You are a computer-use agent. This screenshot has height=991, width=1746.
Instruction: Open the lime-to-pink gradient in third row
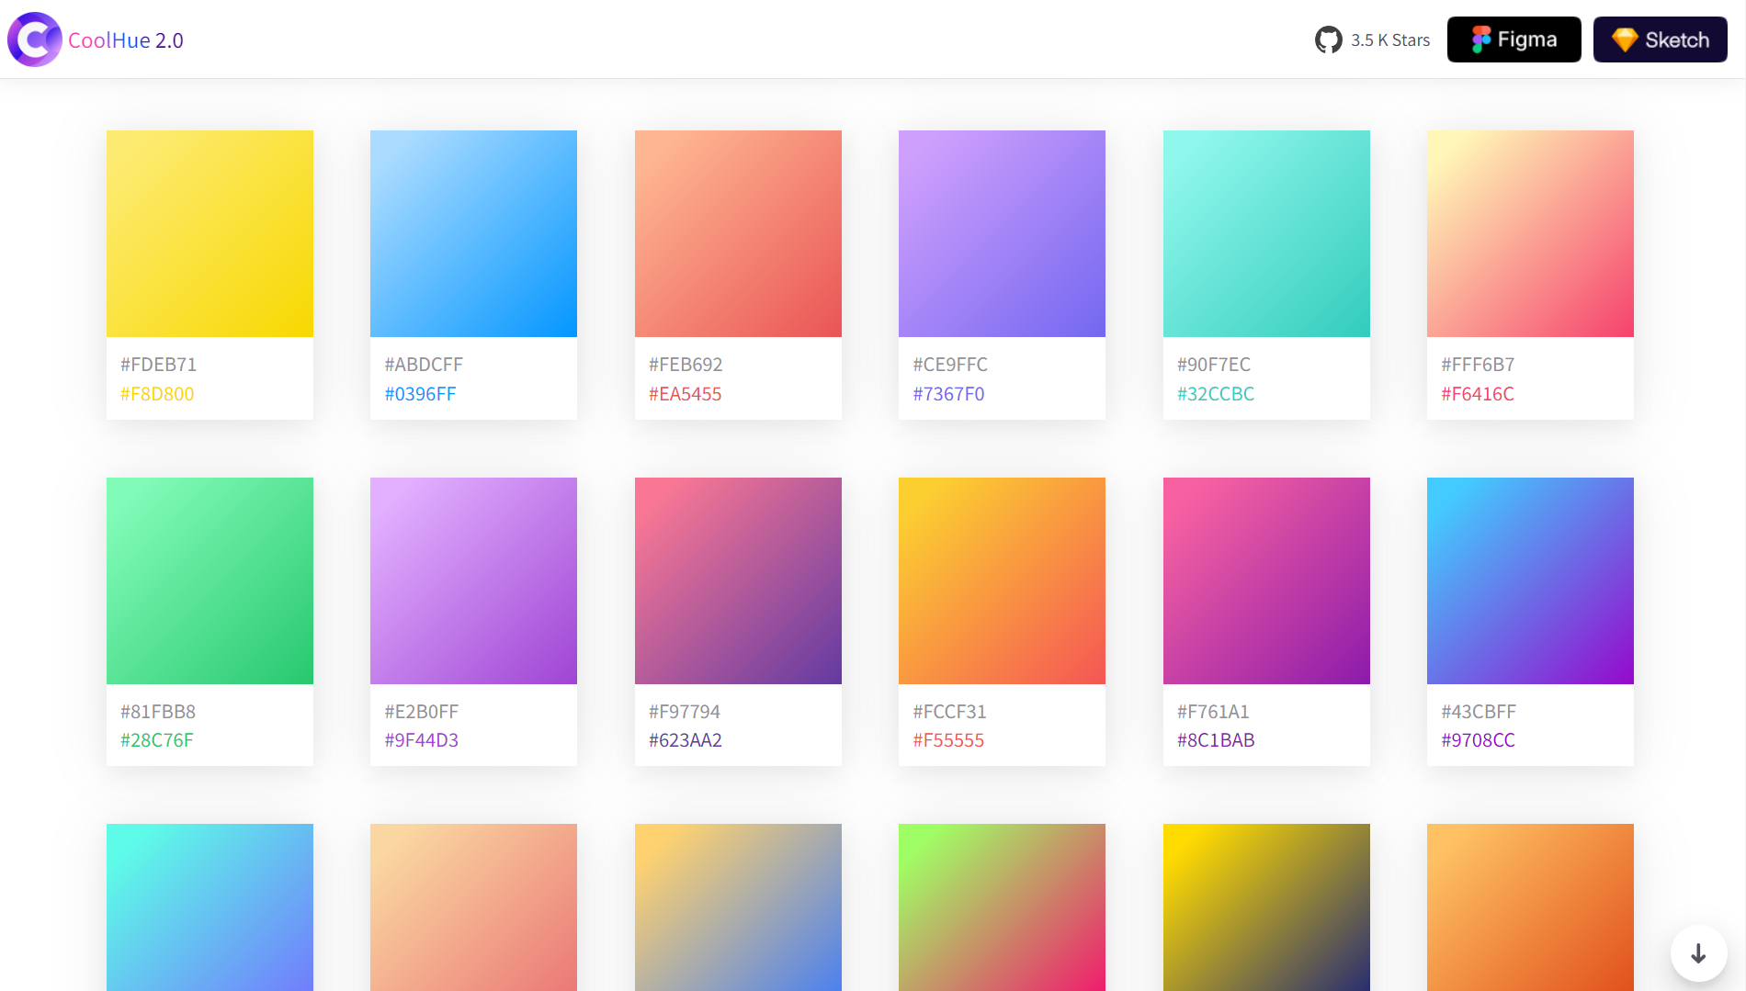click(1002, 907)
